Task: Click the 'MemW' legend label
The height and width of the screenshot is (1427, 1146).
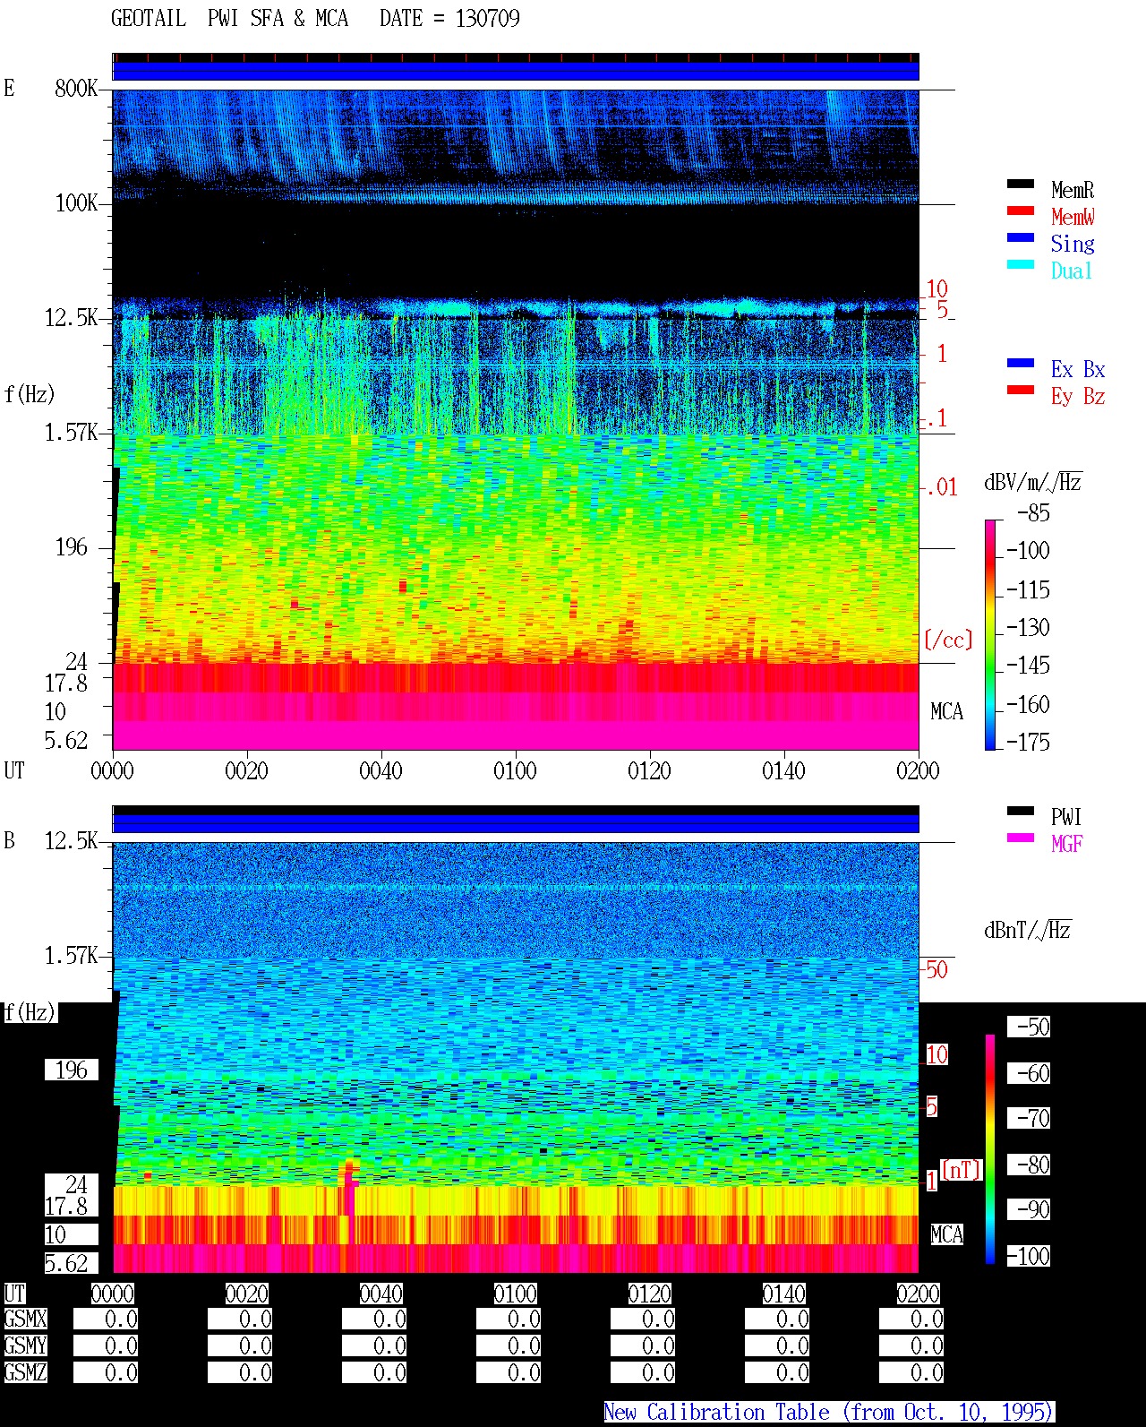Action: tap(1073, 217)
